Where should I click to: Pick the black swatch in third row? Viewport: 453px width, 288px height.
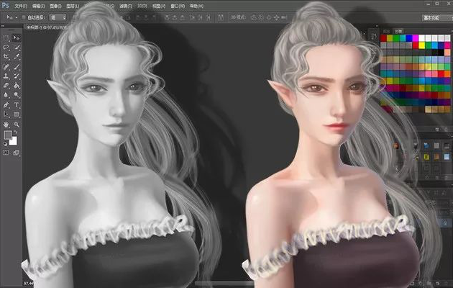point(441,53)
